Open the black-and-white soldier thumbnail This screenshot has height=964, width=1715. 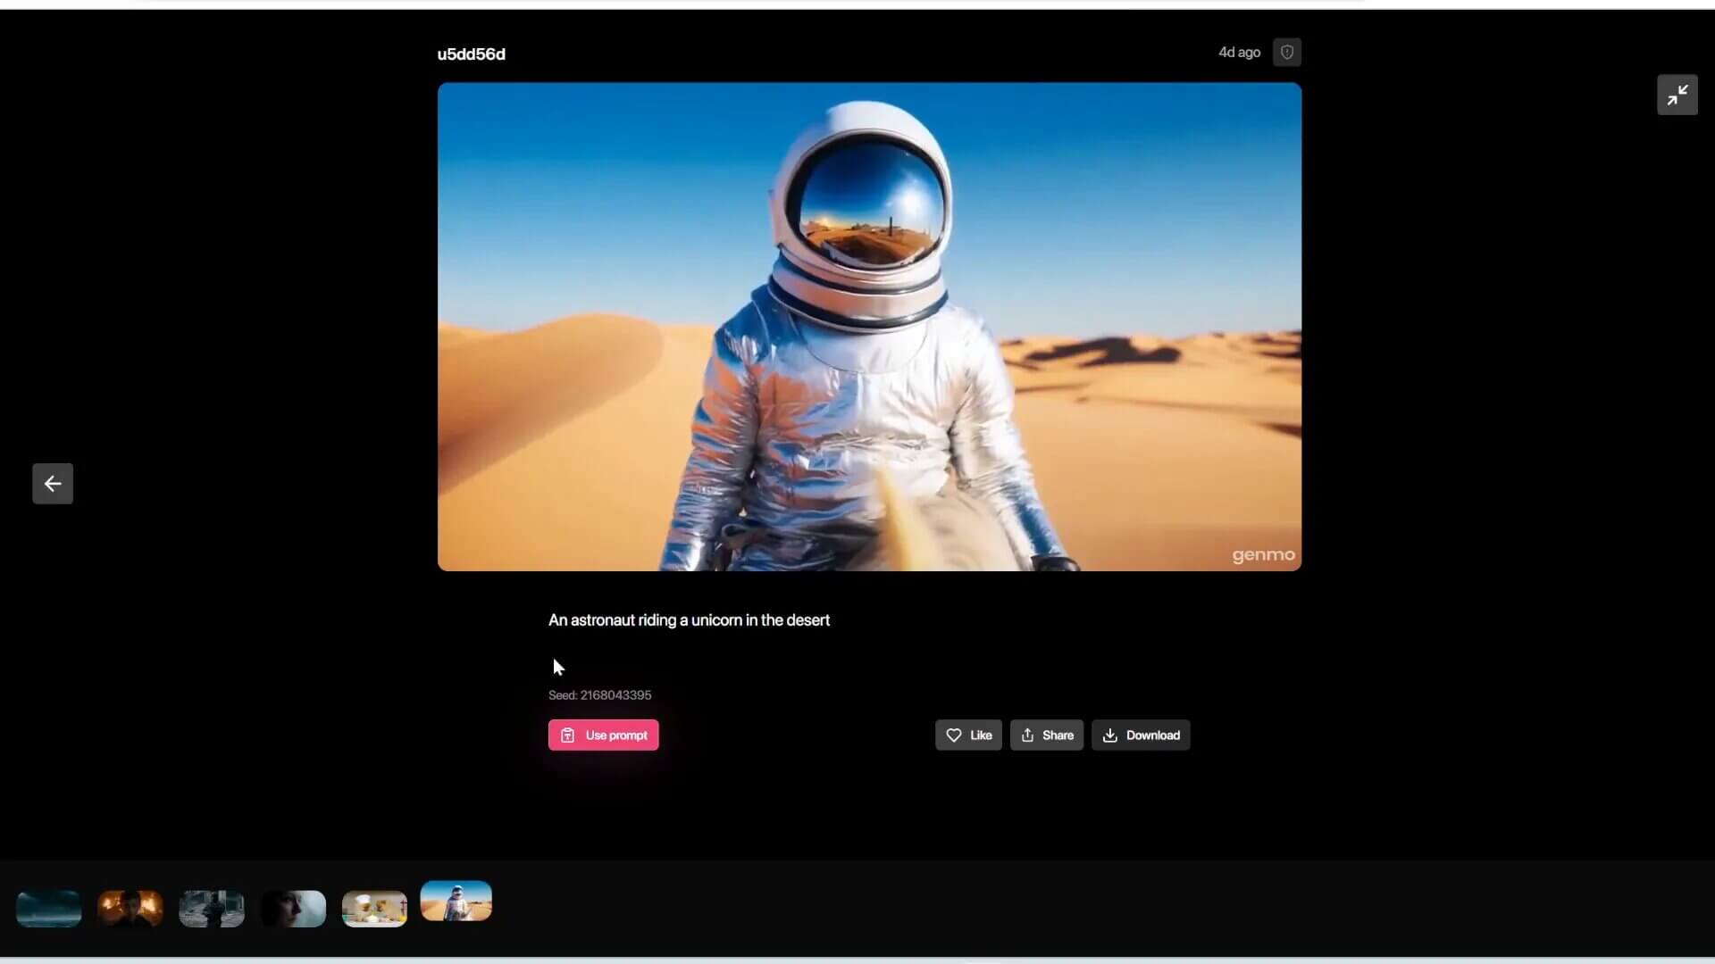pos(212,908)
